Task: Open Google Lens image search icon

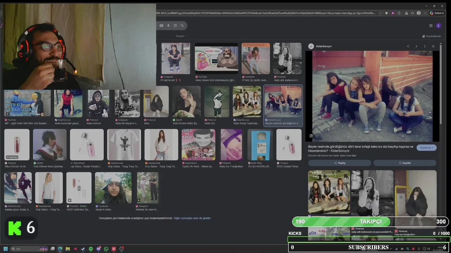Action: 175,26
